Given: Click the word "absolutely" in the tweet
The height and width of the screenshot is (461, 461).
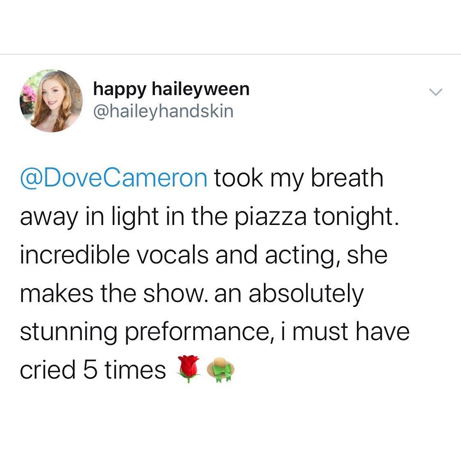Looking at the screenshot, I should 306,294.
